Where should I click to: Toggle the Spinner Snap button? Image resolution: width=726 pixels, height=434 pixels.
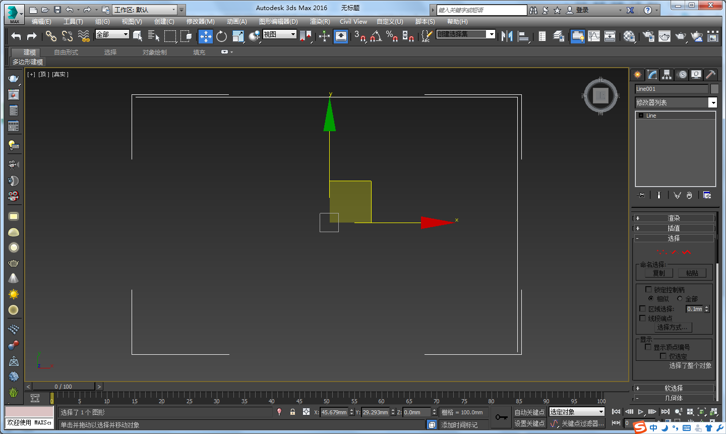[x=408, y=36]
